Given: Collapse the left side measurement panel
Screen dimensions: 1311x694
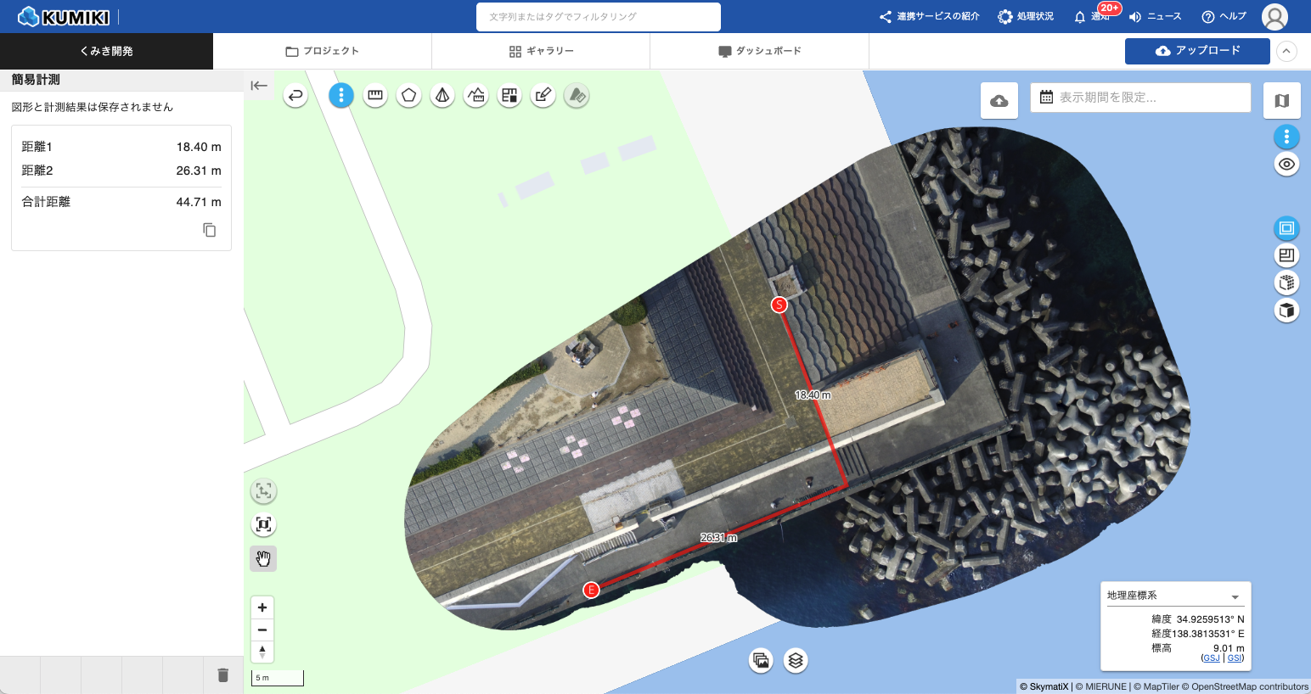Looking at the screenshot, I should tap(259, 85).
